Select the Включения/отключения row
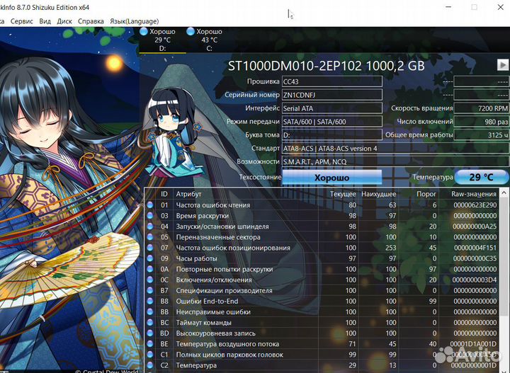 pos(322,280)
